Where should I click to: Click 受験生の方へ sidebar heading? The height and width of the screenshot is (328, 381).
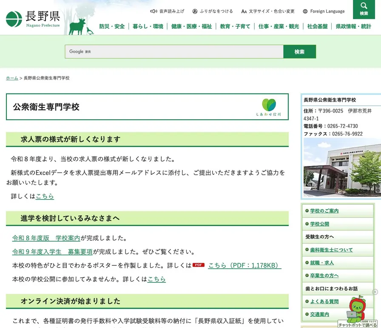pos(319,237)
